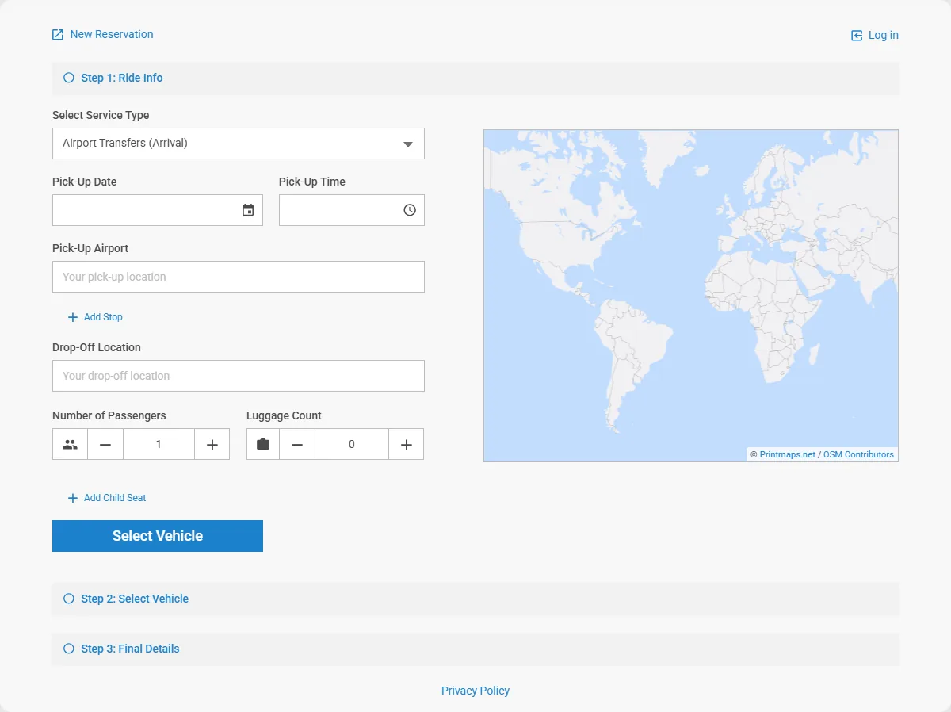Click on the world map
The image size is (951, 712).
[691, 296]
